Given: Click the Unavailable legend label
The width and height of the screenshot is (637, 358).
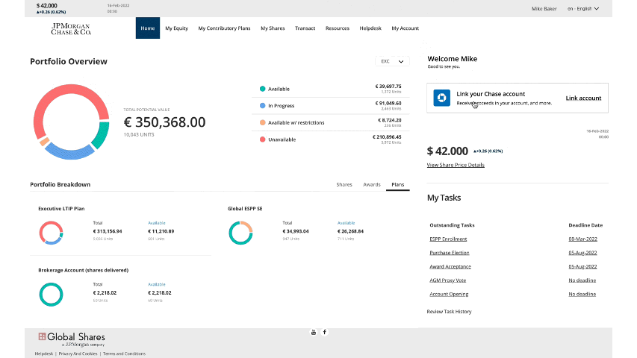Looking at the screenshot, I should point(282,139).
